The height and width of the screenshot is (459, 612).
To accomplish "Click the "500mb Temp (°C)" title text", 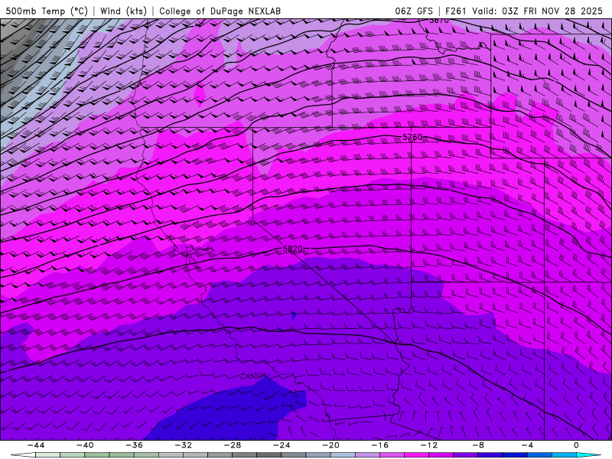I will (47, 11).
